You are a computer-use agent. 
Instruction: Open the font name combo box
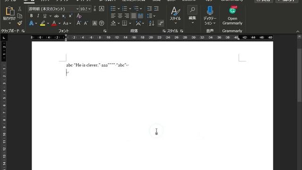[53, 9]
